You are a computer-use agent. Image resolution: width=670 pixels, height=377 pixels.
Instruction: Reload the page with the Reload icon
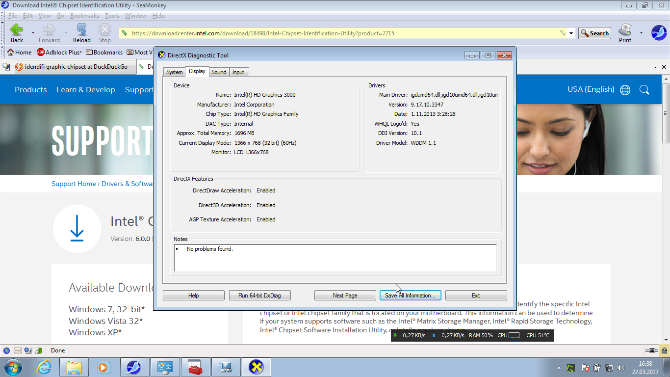pyautogui.click(x=82, y=33)
